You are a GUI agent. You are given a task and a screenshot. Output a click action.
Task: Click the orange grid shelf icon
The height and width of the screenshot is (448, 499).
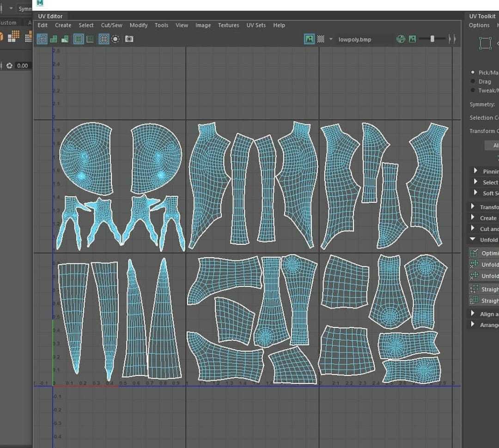(13, 36)
